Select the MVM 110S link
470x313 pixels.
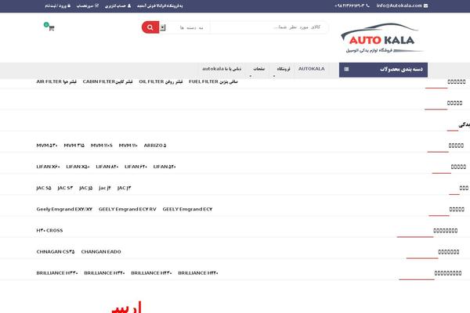pos(102,146)
